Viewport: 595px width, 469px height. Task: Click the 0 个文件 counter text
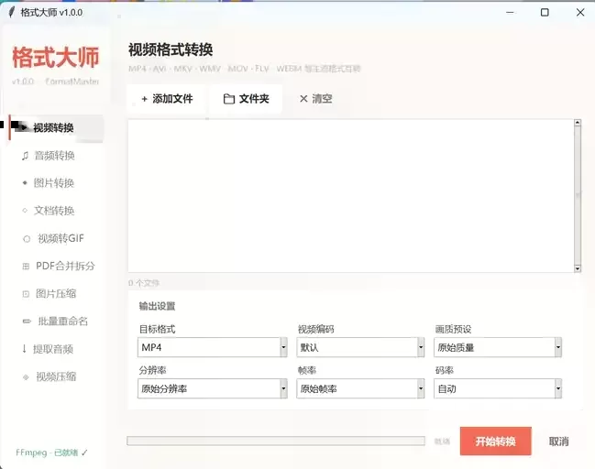(x=143, y=283)
